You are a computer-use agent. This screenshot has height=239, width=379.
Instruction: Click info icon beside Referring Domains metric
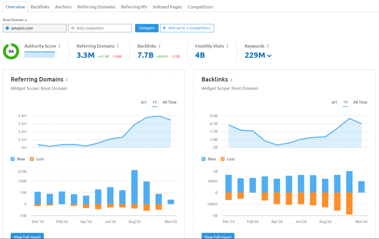pos(118,46)
